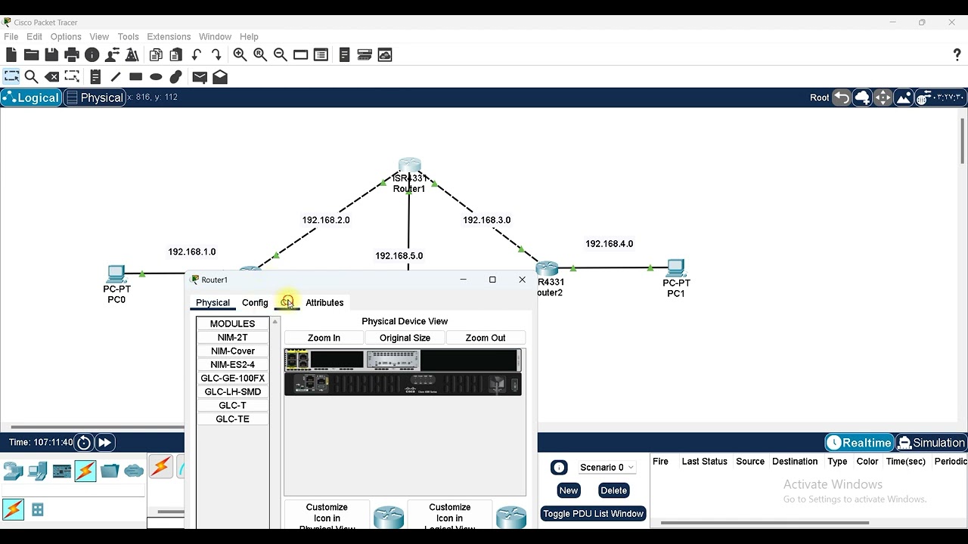The height and width of the screenshot is (544, 968).
Task: Select the GLC-LH-SMD module
Action: 232,391
